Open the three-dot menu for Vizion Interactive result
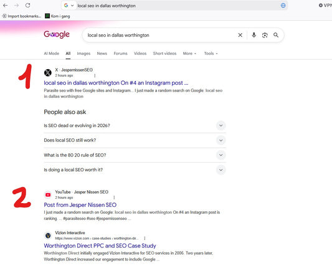Screen dimensions: 332x266 (145, 238)
